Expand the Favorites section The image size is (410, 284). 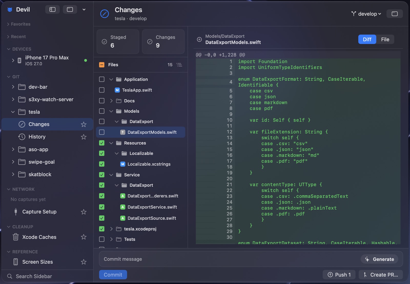pyautogui.click(x=8, y=24)
